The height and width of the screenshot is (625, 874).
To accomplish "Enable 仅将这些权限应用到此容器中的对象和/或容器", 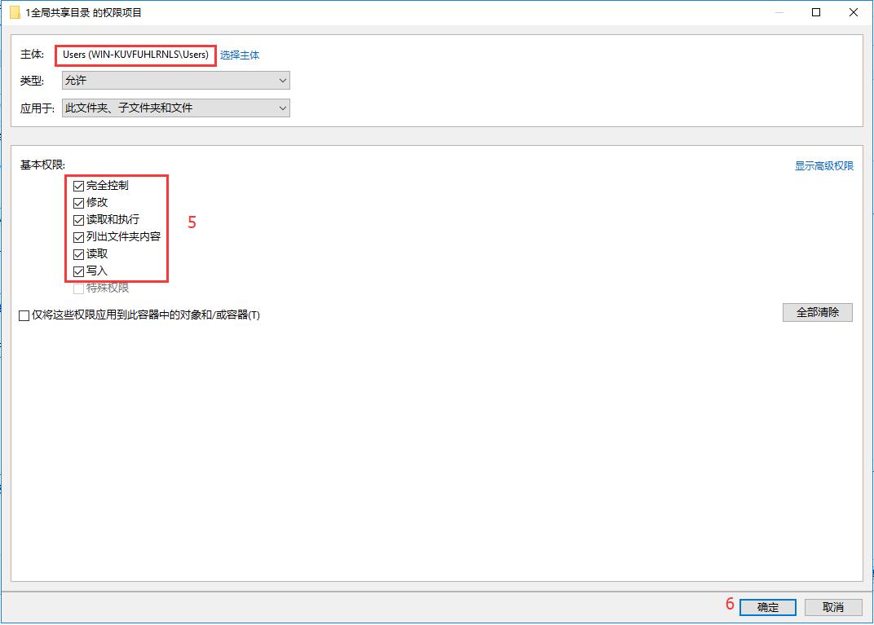I will (x=24, y=315).
